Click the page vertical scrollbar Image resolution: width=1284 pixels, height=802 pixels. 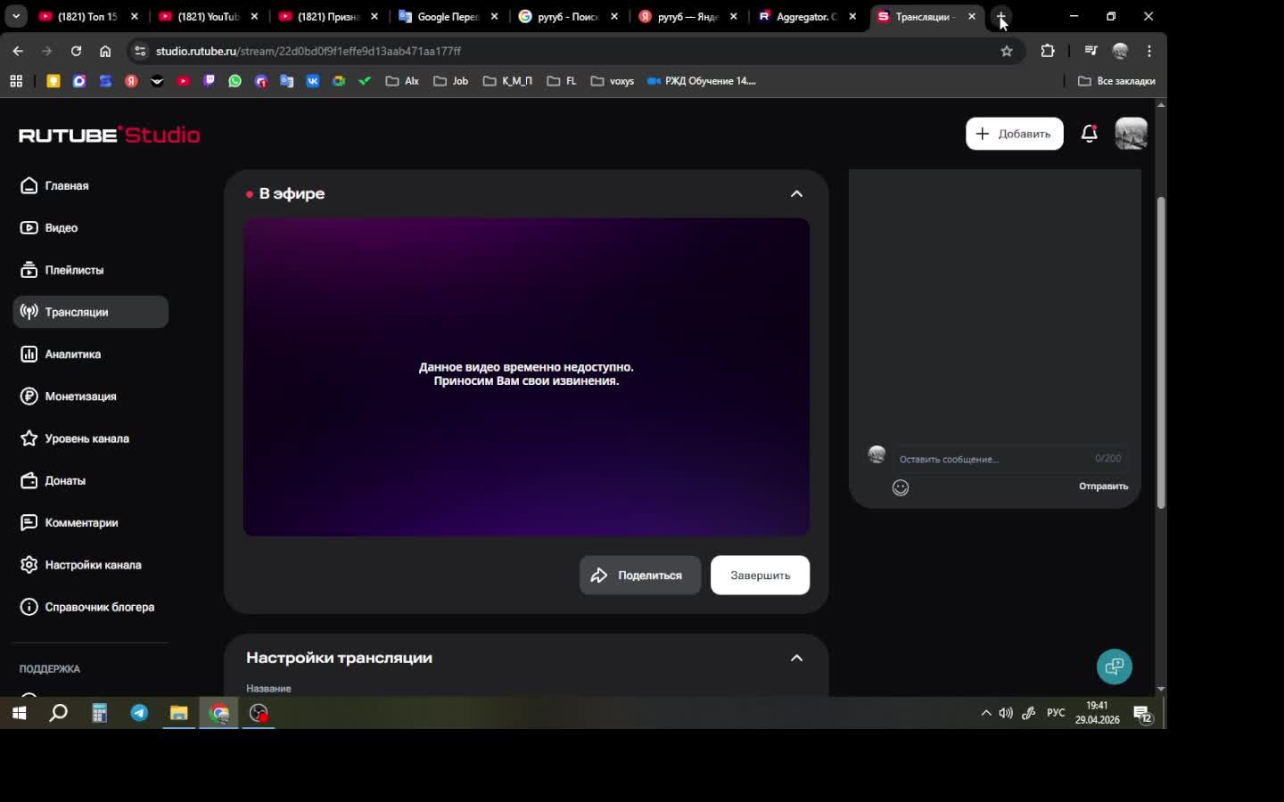(x=1161, y=352)
